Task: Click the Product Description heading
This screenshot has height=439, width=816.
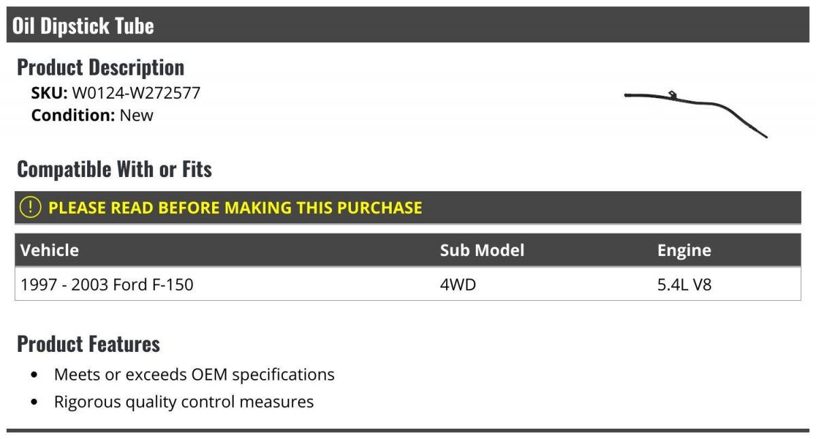Action: point(101,67)
